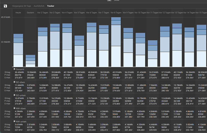
Task: Click the sun icon next to NW oben
Action: [14, 108]
